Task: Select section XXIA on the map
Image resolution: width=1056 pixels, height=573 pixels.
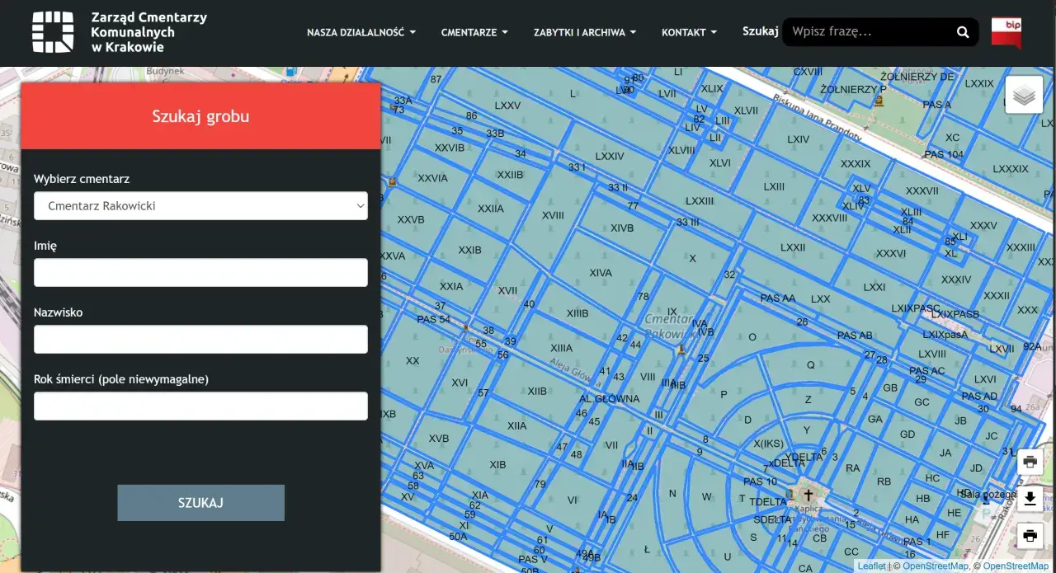Action: pyautogui.click(x=451, y=287)
